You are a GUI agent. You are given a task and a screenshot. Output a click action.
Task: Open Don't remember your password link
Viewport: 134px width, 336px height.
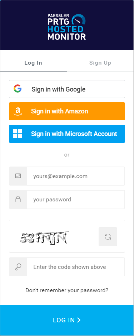[x=67, y=290]
